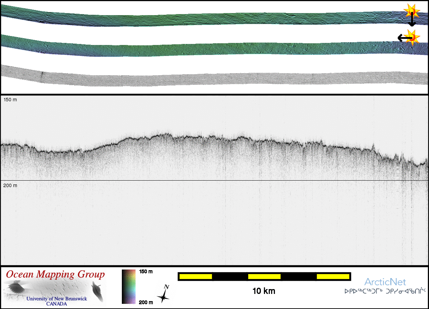Image resolution: width=429 pixels, height=309 pixels.
Task: Click the lower starburst icon beside left arrow
Action: tap(412, 36)
